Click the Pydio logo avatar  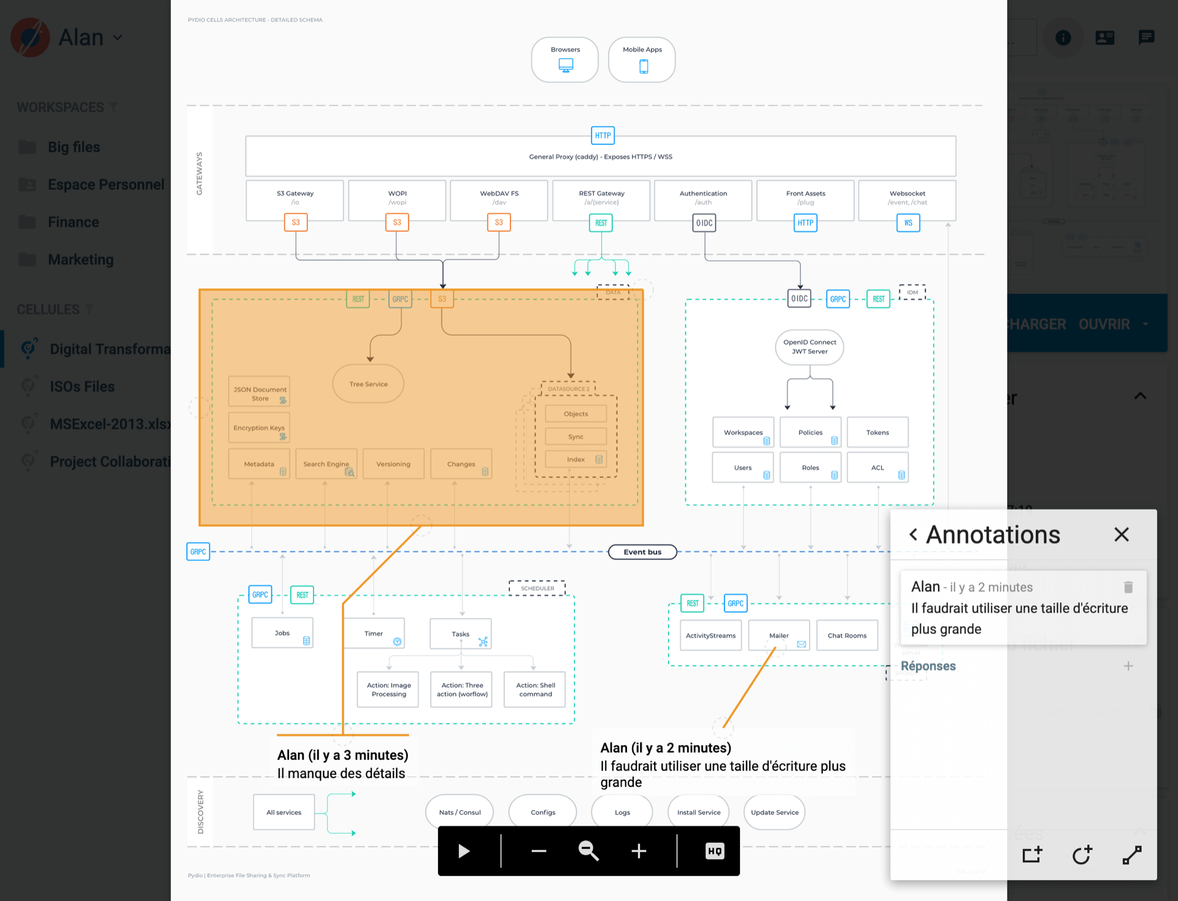pos(30,37)
